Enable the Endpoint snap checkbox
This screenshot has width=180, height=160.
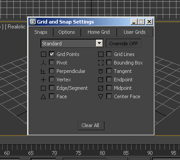109,79
